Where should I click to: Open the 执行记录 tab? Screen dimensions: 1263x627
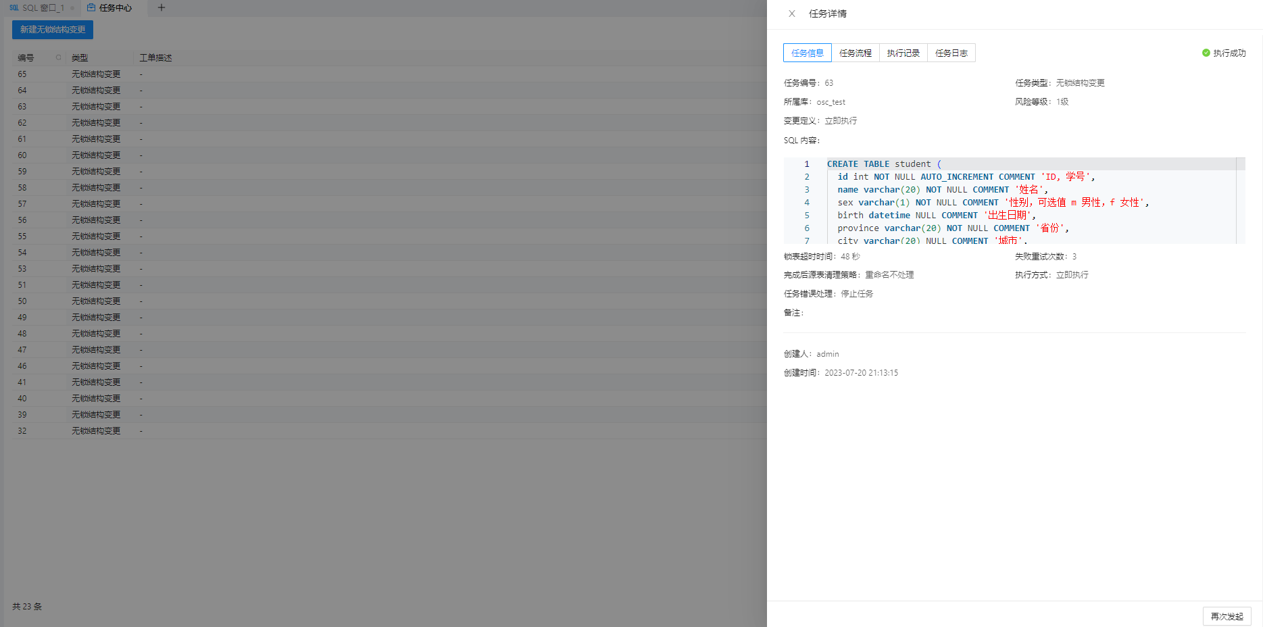[x=903, y=53]
